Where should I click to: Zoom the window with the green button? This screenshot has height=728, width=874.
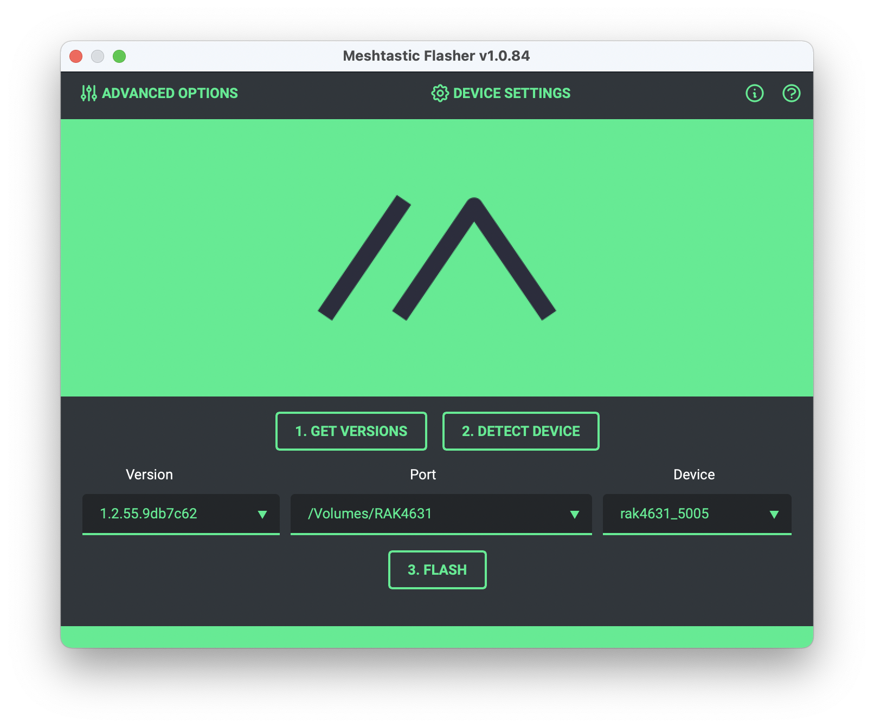119,56
